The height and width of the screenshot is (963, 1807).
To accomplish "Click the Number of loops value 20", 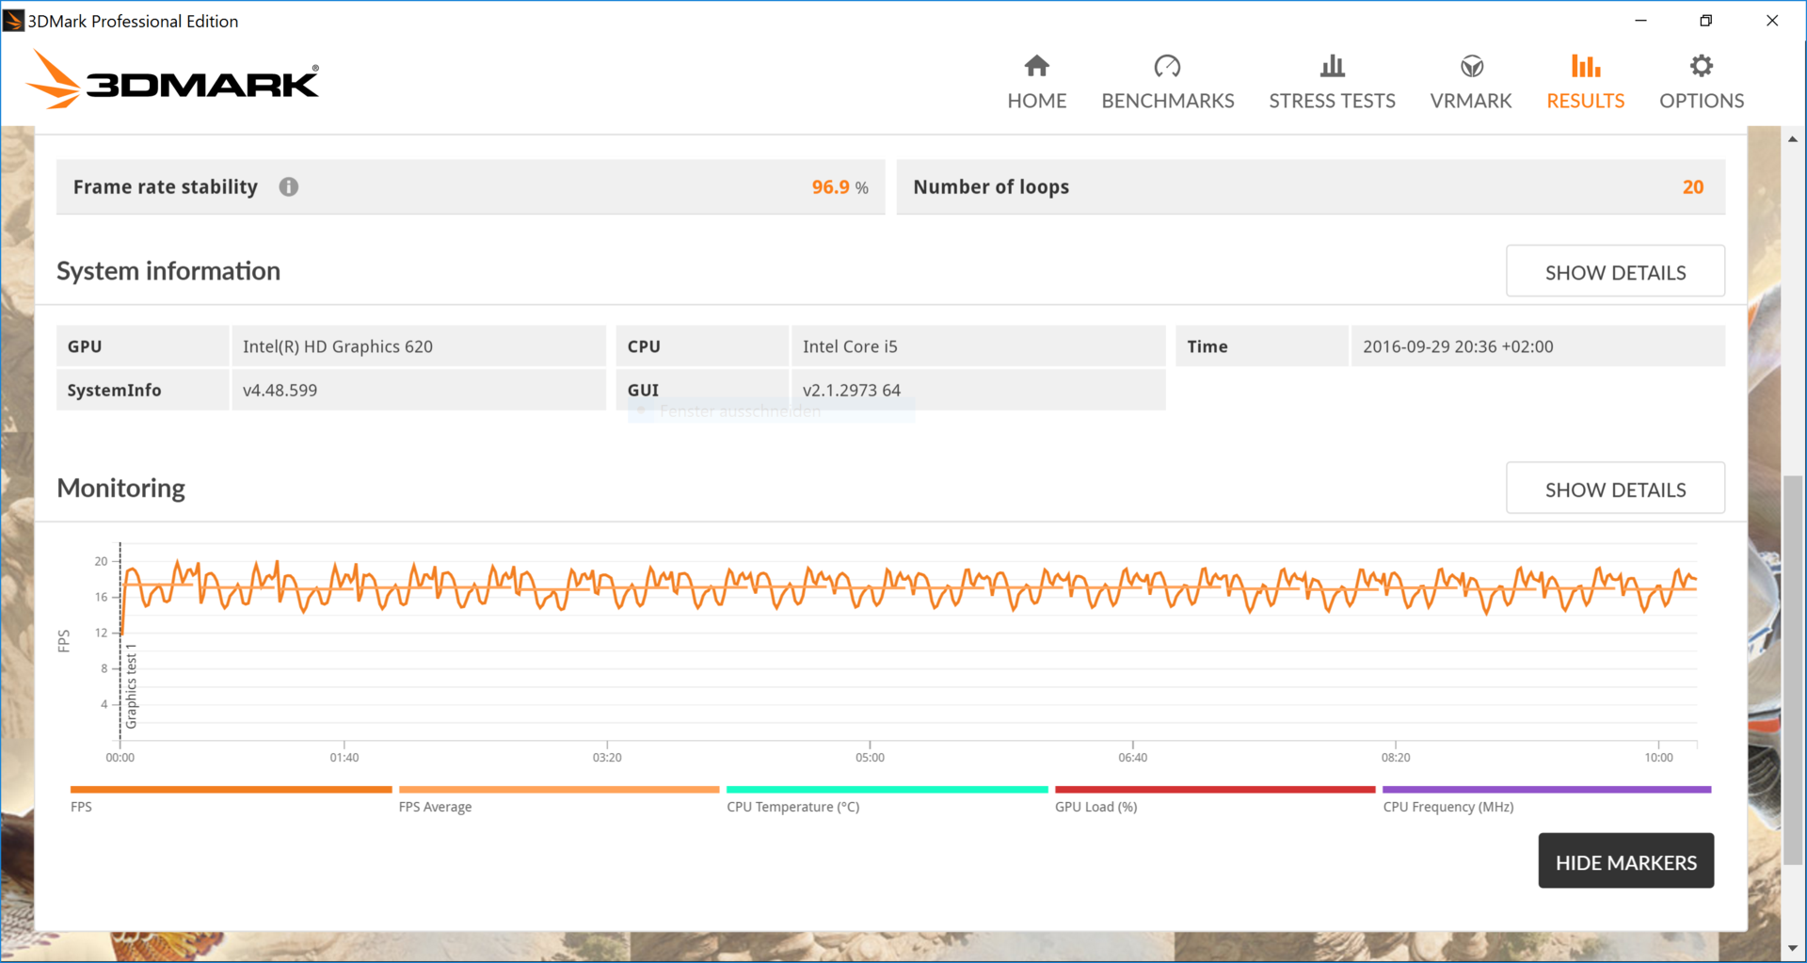I will click(1692, 187).
